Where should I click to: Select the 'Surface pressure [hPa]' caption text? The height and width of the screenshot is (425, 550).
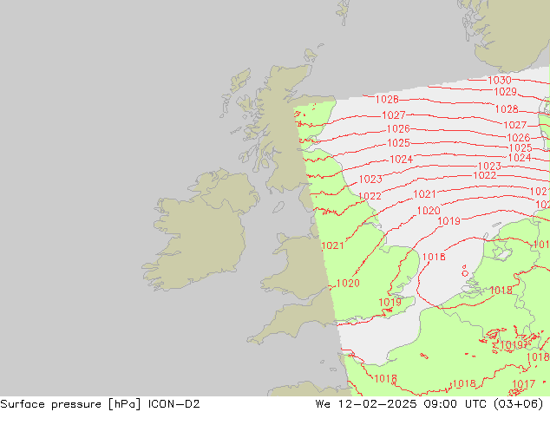[x=71, y=404]
